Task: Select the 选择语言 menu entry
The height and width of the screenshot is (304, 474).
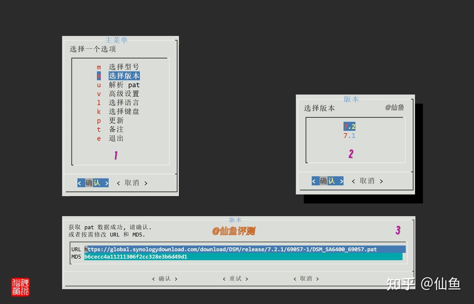Action: (x=118, y=103)
